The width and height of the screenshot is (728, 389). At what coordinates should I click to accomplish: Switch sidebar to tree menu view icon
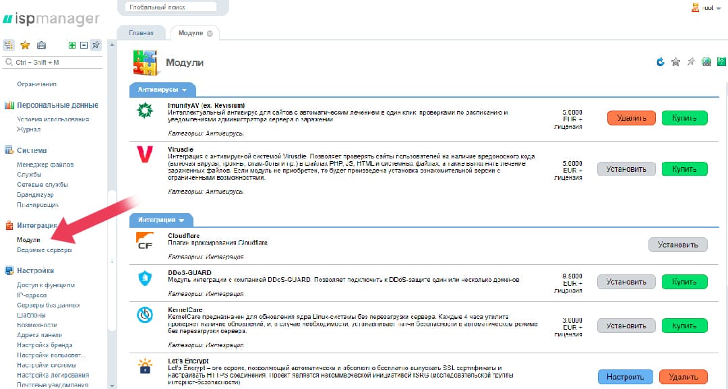pyautogui.click(x=8, y=45)
